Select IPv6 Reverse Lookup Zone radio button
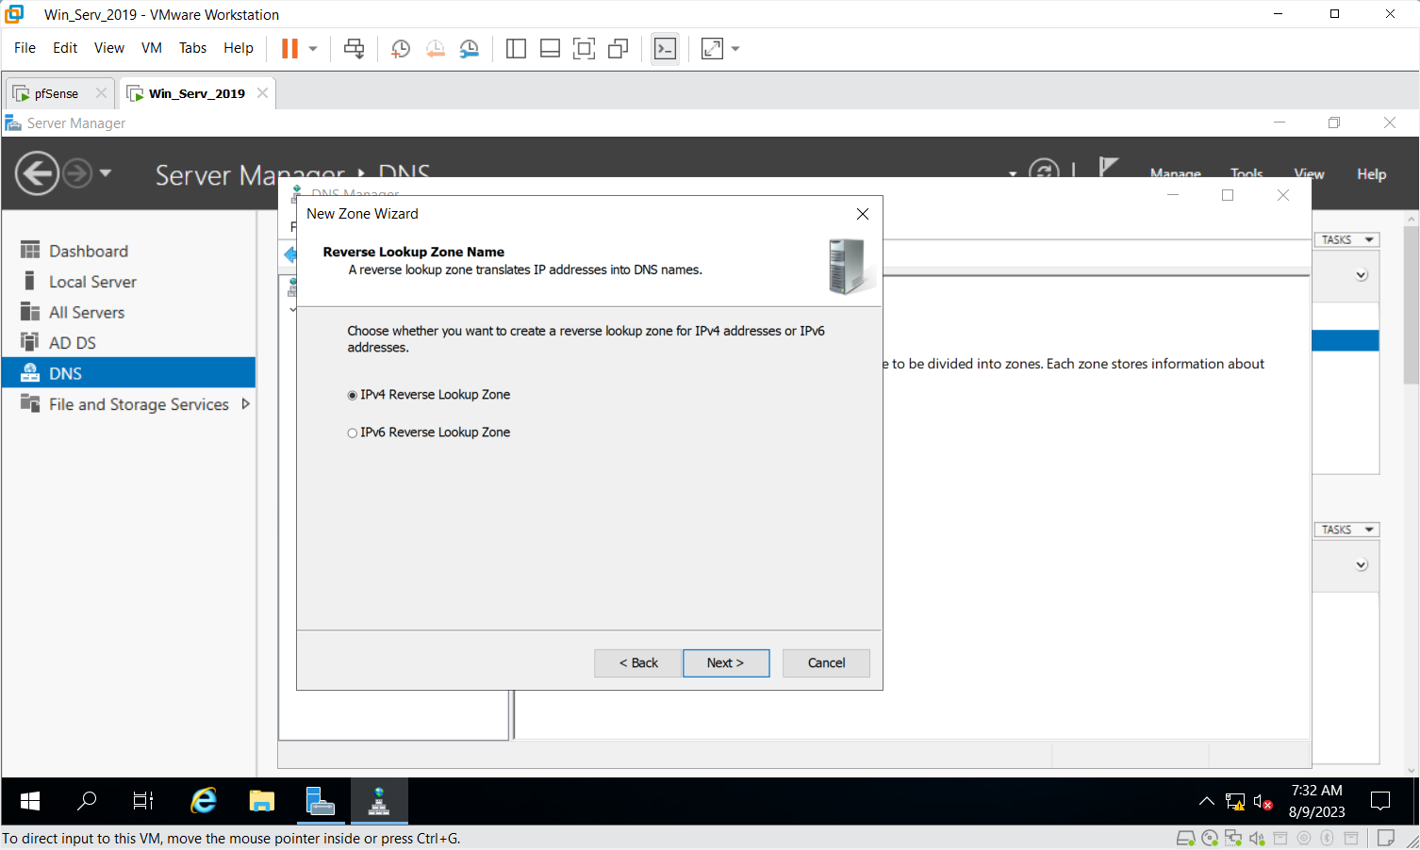This screenshot has width=1420, height=850. pos(353,433)
